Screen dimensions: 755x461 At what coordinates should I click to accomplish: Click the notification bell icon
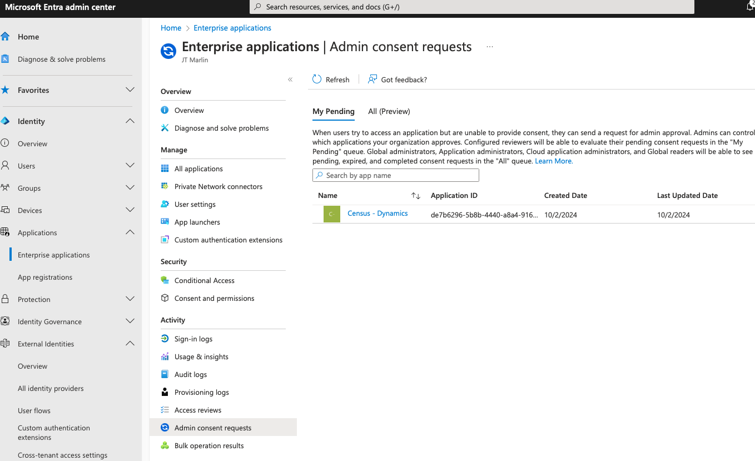tap(750, 7)
